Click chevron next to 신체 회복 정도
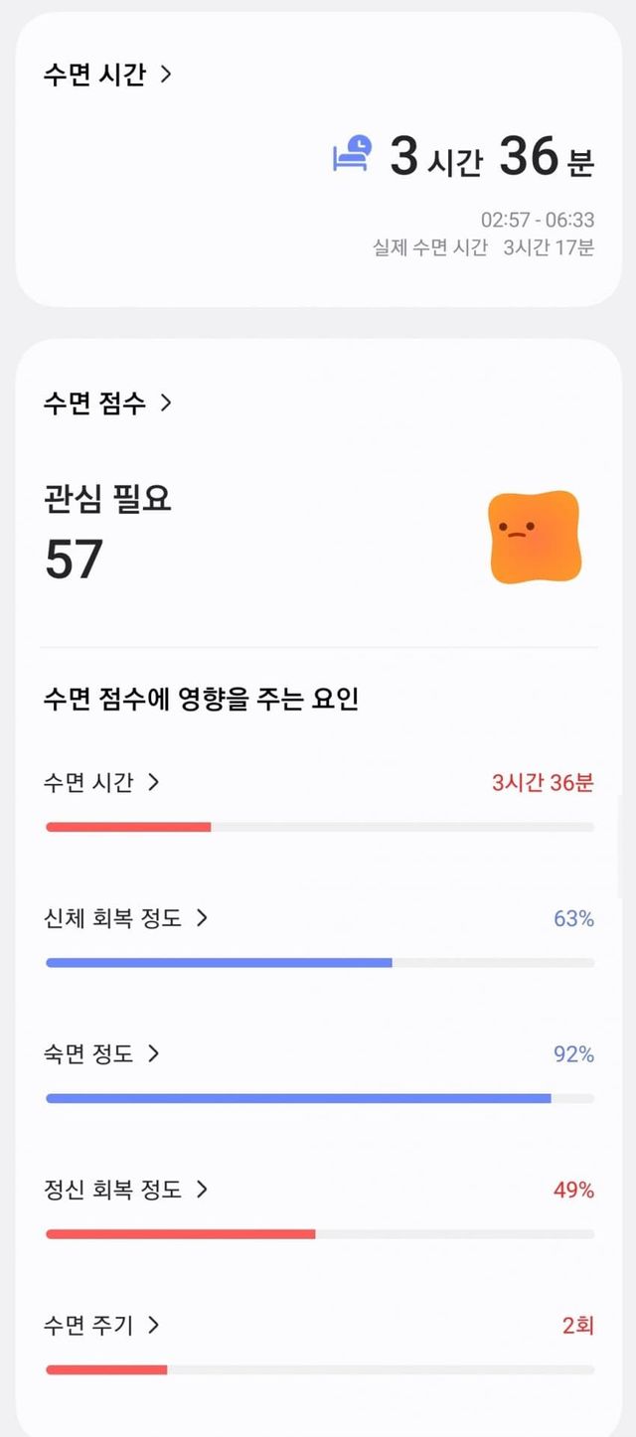 tap(202, 918)
